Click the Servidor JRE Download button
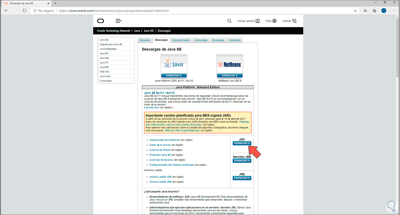This screenshot has height=215, width=400. point(242,161)
